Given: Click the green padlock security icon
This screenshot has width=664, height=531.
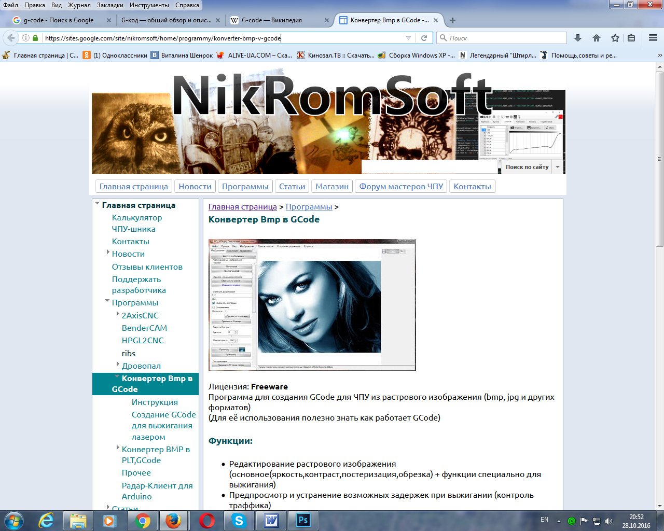Looking at the screenshot, I should pos(35,38).
